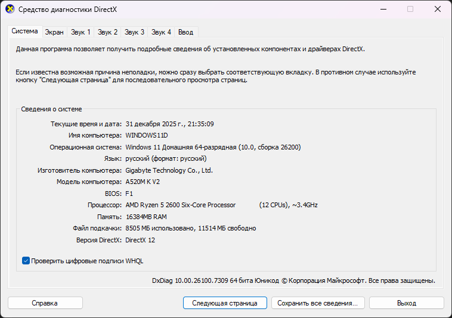Viewport: 452px width, 318px height.
Task: Open the Звук 4 tab
Action: coord(161,32)
